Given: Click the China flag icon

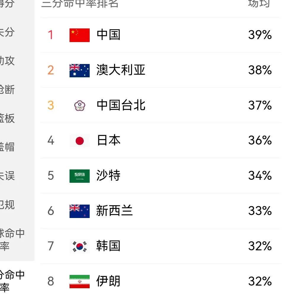Looking at the screenshot, I should point(79,35).
